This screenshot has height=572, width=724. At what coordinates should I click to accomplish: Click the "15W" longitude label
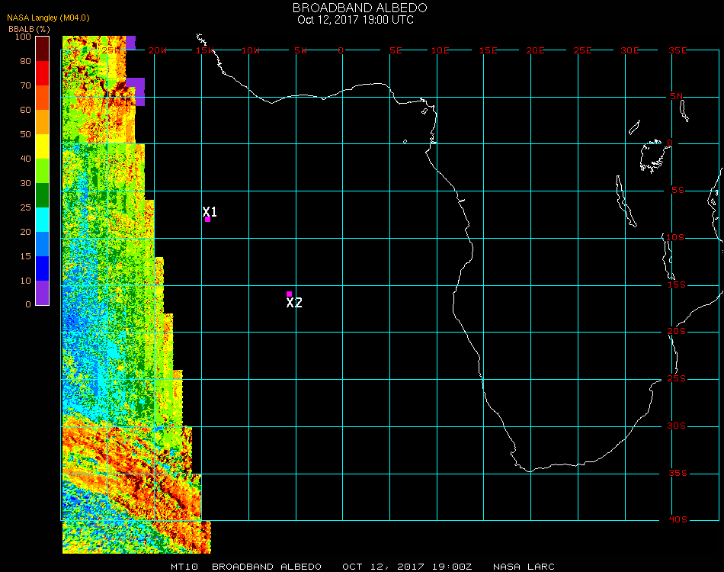(204, 50)
